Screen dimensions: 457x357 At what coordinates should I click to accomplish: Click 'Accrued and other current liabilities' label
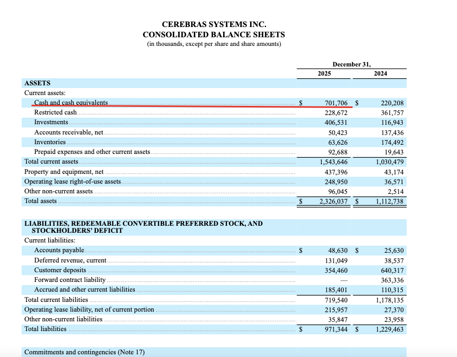click(x=85, y=289)
